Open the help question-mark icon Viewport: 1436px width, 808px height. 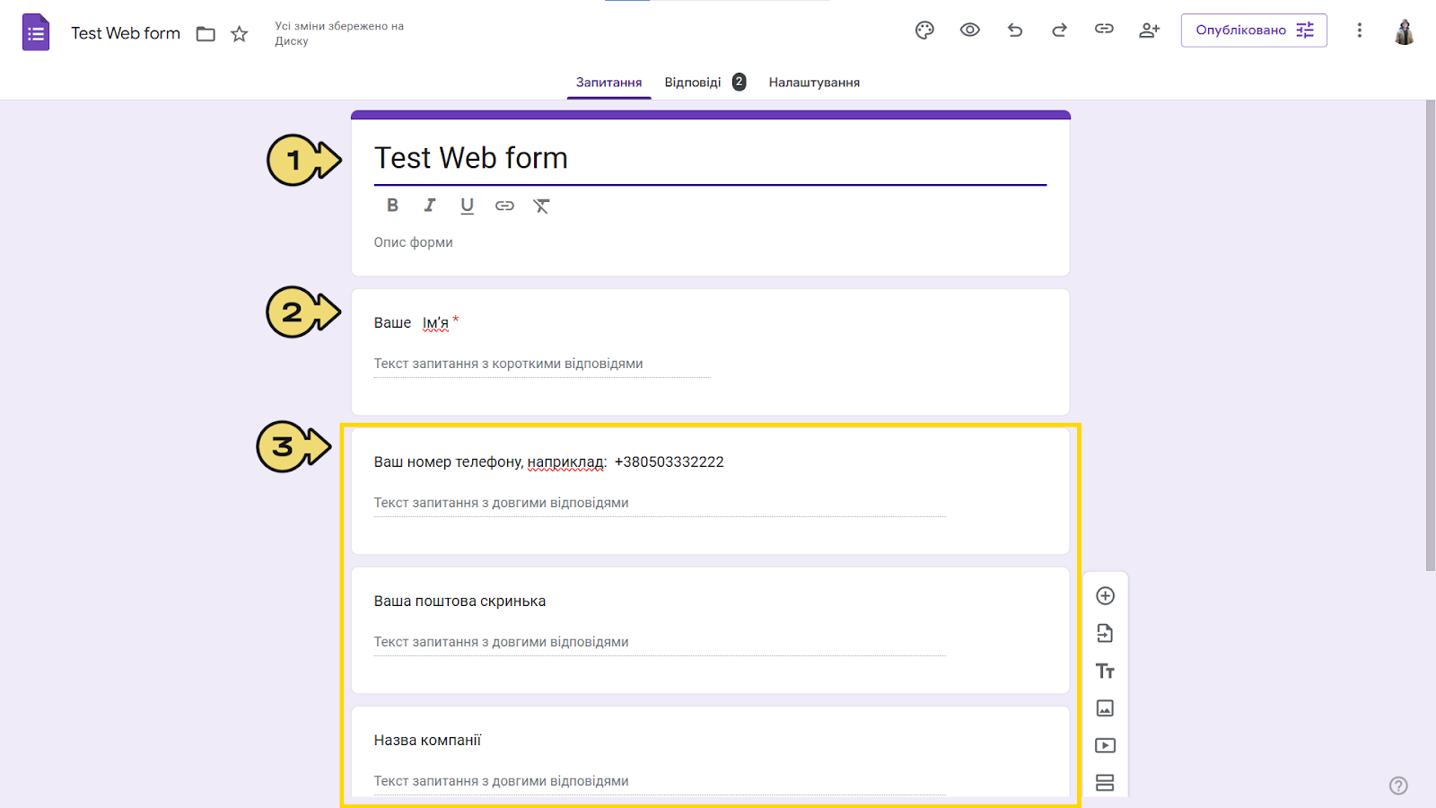point(1398,786)
